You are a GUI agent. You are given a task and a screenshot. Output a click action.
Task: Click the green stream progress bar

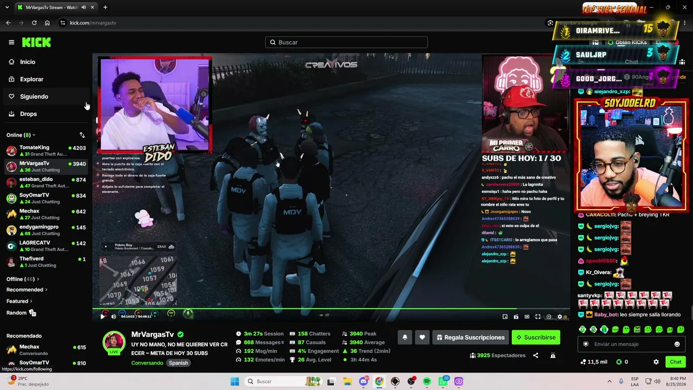(x=331, y=309)
